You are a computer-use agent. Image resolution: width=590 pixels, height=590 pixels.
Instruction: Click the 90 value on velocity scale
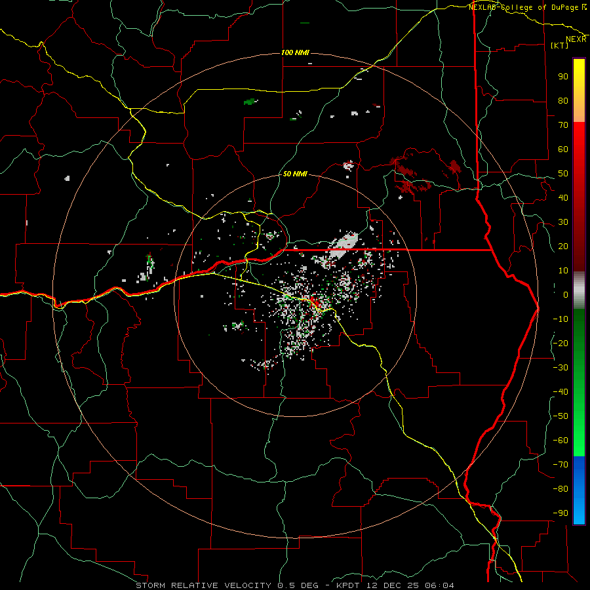(x=563, y=77)
